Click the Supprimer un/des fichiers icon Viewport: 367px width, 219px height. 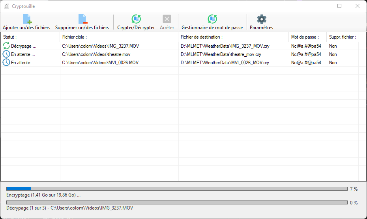coord(82,19)
